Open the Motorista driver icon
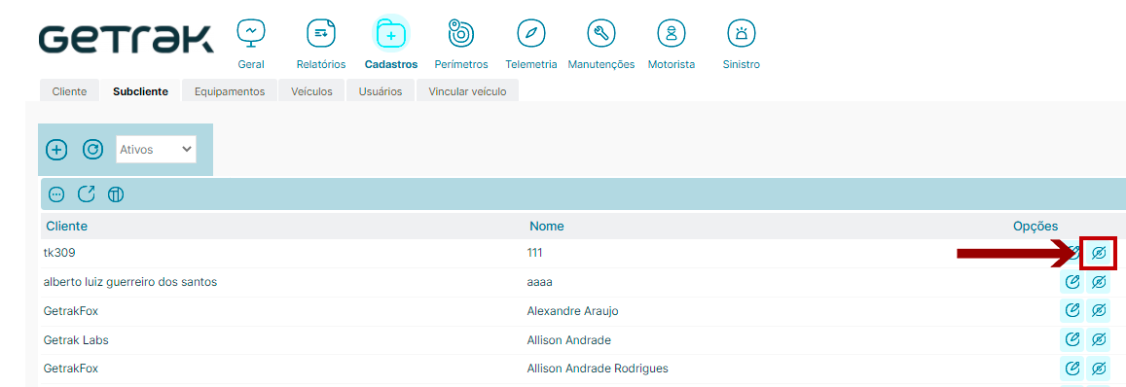The height and width of the screenshot is (387, 1126). coord(672,33)
